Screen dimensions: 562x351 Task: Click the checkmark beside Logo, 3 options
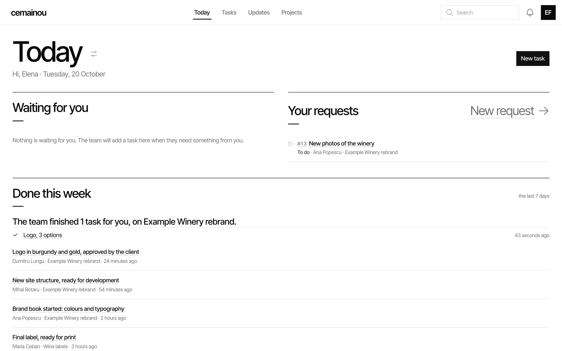point(15,235)
